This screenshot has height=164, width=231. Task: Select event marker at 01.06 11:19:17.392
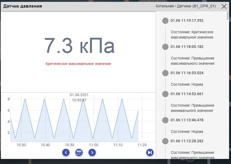[x=165, y=21]
